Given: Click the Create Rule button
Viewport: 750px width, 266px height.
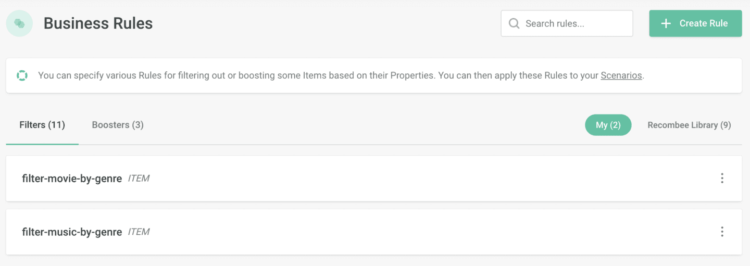Looking at the screenshot, I should (x=695, y=23).
